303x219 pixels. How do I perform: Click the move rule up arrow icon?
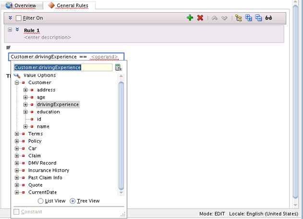[x=214, y=18]
